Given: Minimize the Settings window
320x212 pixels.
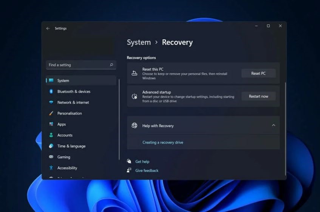Looking at the screenshot, I should [256, 26].
